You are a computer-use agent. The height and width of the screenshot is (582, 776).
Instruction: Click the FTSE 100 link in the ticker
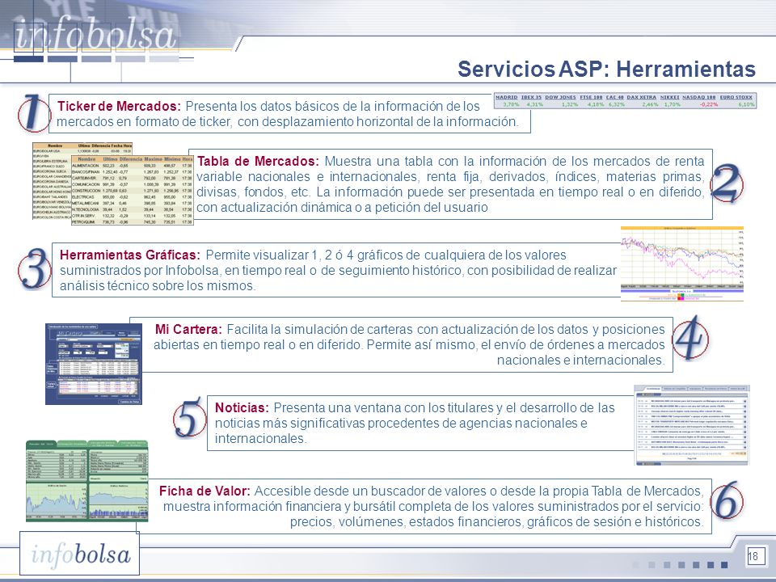click(591, 98)
